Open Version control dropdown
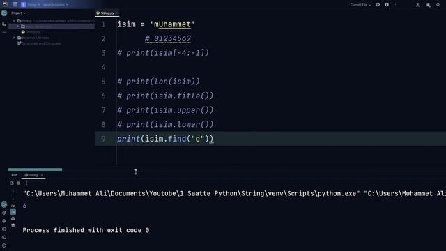The height and width of the screenshot is (251, 446). click(x=56, y=5)
